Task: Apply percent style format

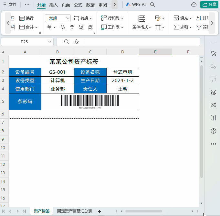Action: [63, 27]
